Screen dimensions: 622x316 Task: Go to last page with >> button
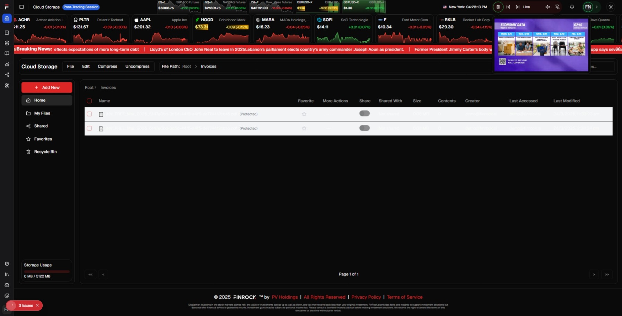[607, 274]
